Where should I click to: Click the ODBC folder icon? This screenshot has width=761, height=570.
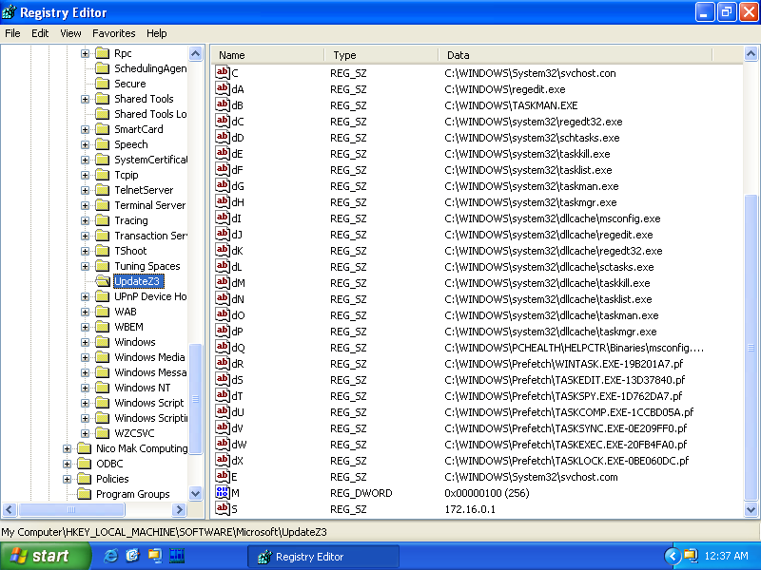(x=85, y=464)
